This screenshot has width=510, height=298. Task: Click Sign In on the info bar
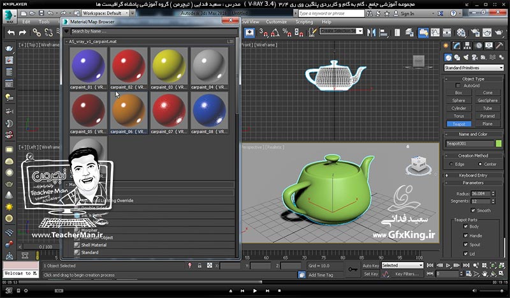tap(407, 13)
